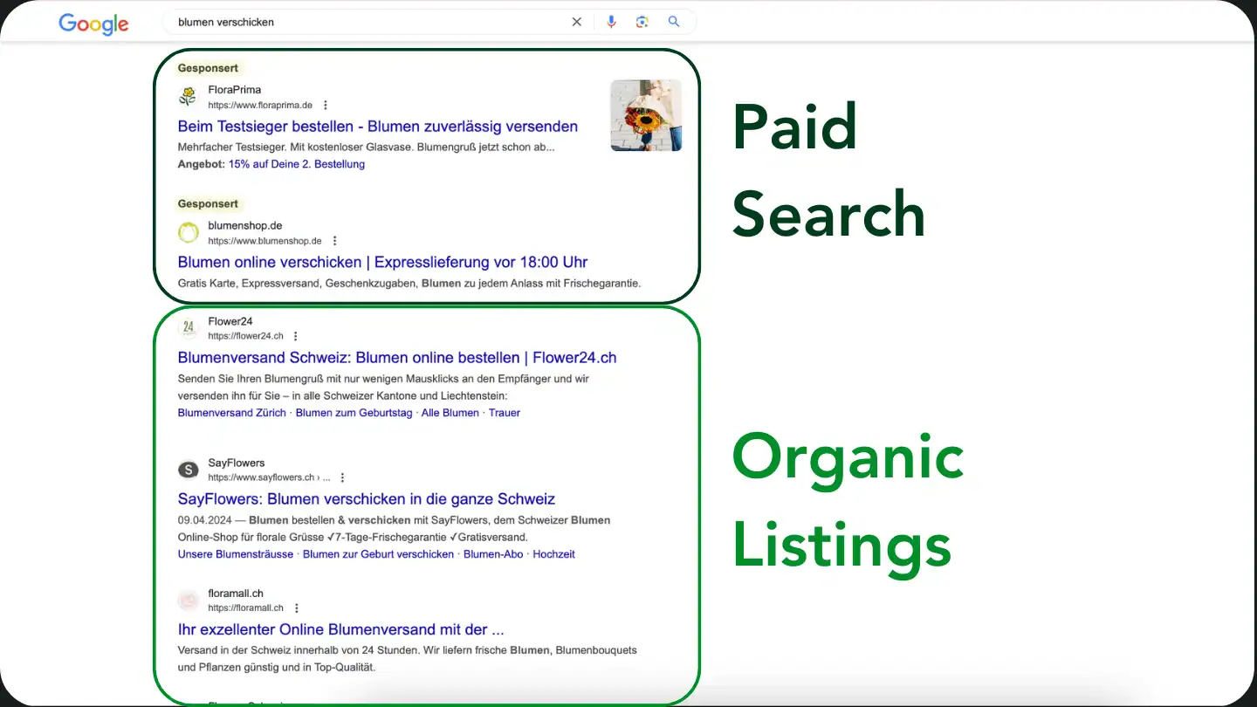Open 'Blumen-Abo' sitelink

pyautogui.click(x=493, y=554)
